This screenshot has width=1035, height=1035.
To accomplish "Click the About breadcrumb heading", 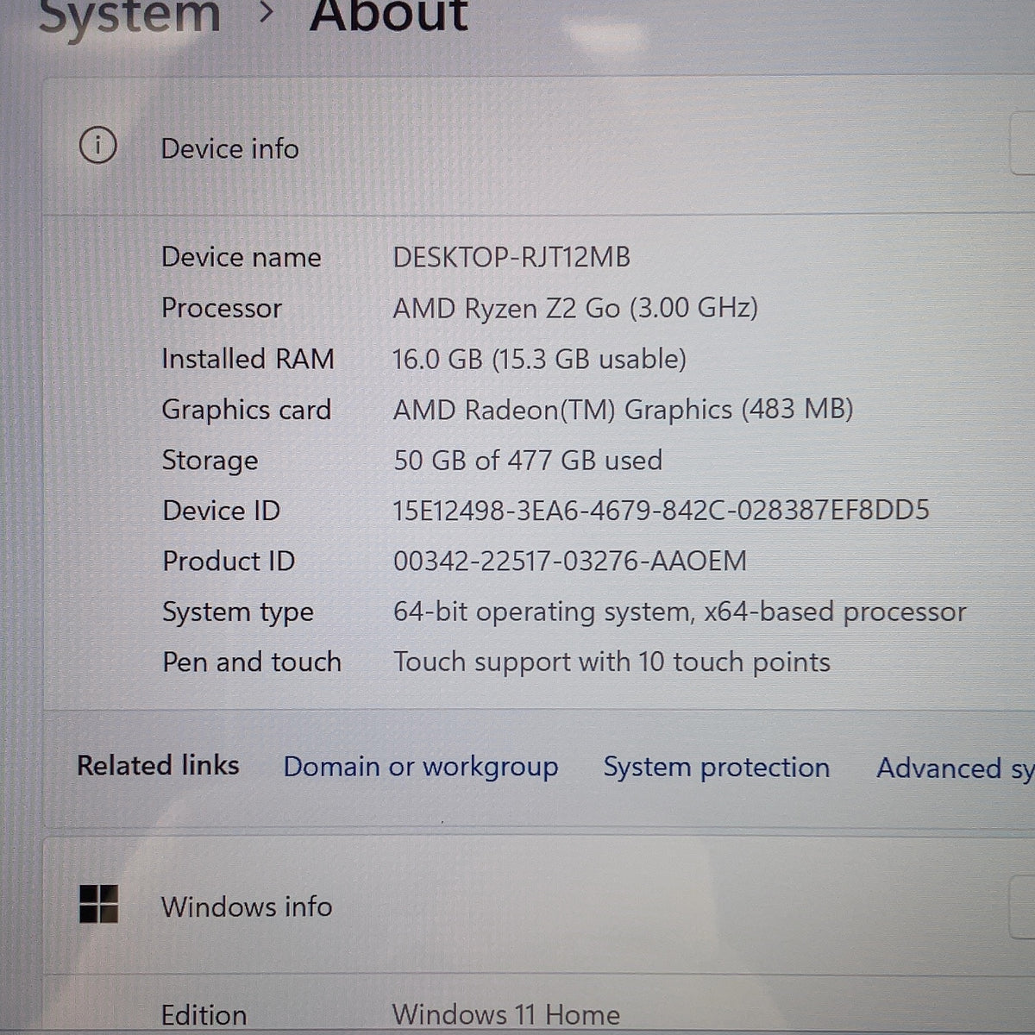I will coord(389,16).
